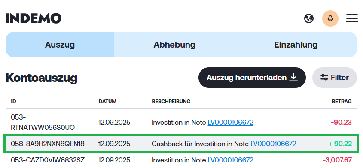
Task: Sort by the ID column header
Action: coord(13,102)
